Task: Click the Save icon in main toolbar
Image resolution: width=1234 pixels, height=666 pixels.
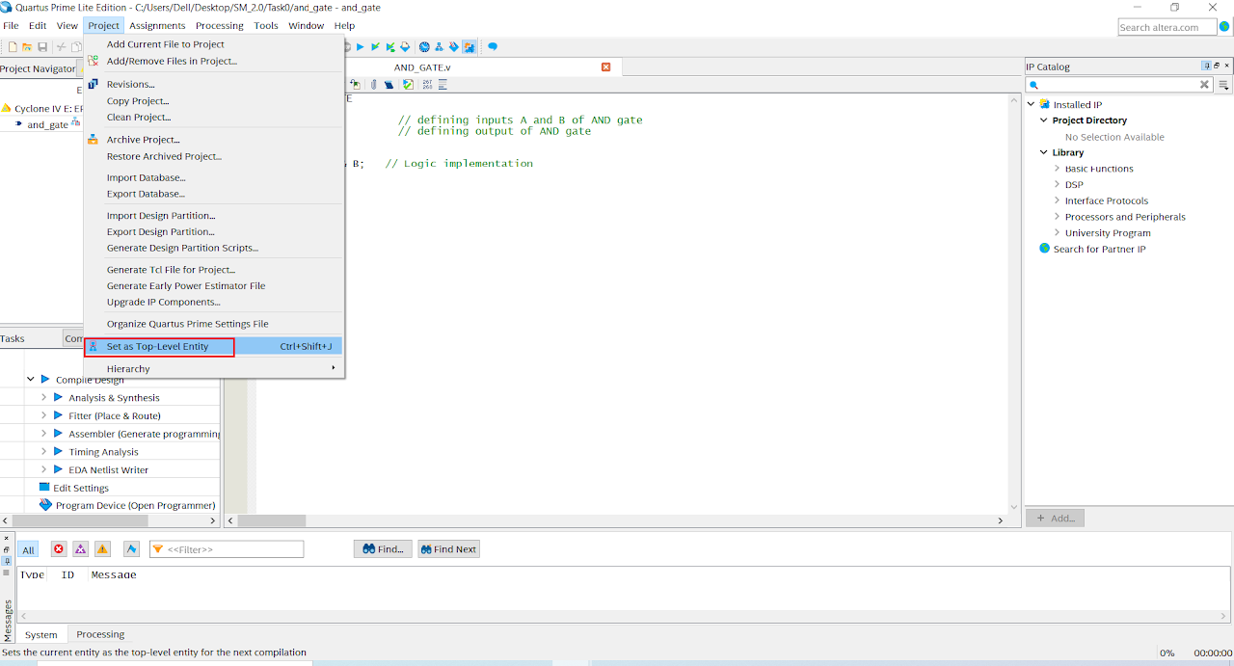Action: pos(42,46)
